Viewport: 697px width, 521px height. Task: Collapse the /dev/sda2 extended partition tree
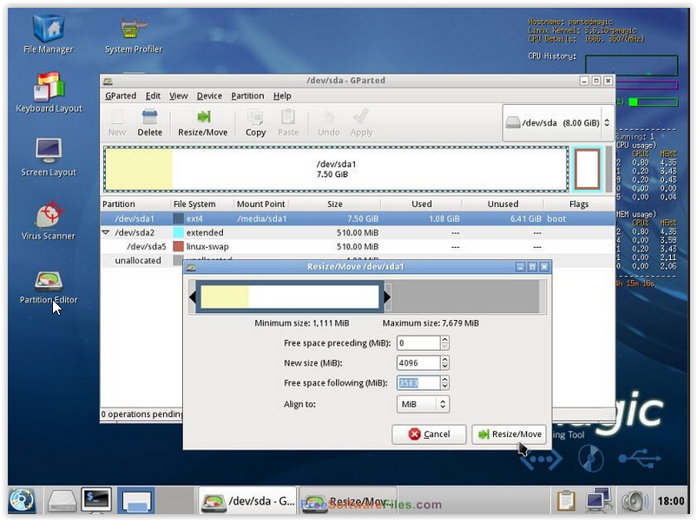tap(106, 232)
